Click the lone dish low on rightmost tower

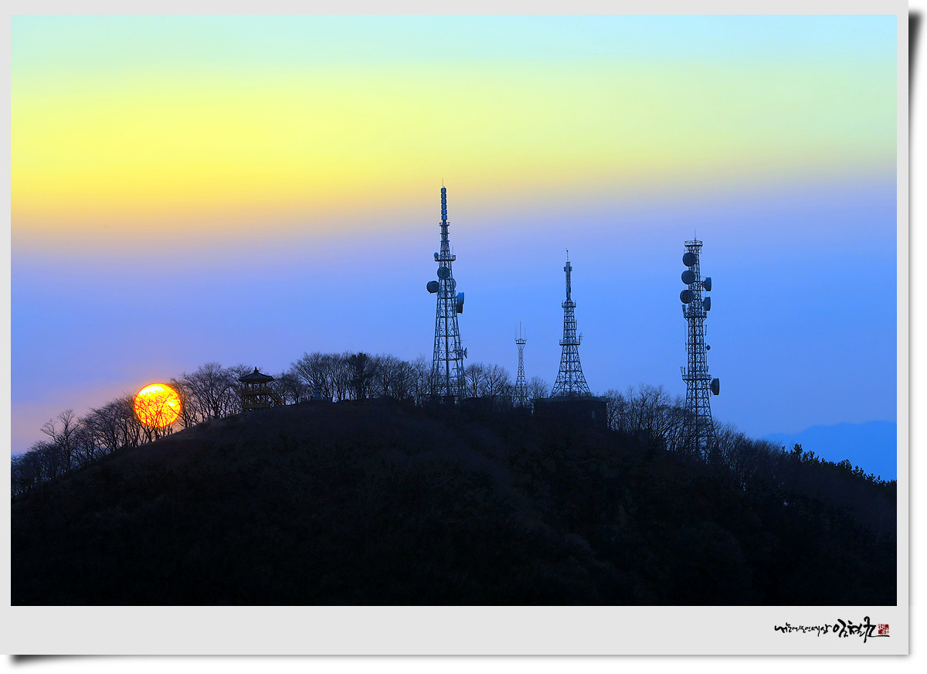(x=715, y=386)
